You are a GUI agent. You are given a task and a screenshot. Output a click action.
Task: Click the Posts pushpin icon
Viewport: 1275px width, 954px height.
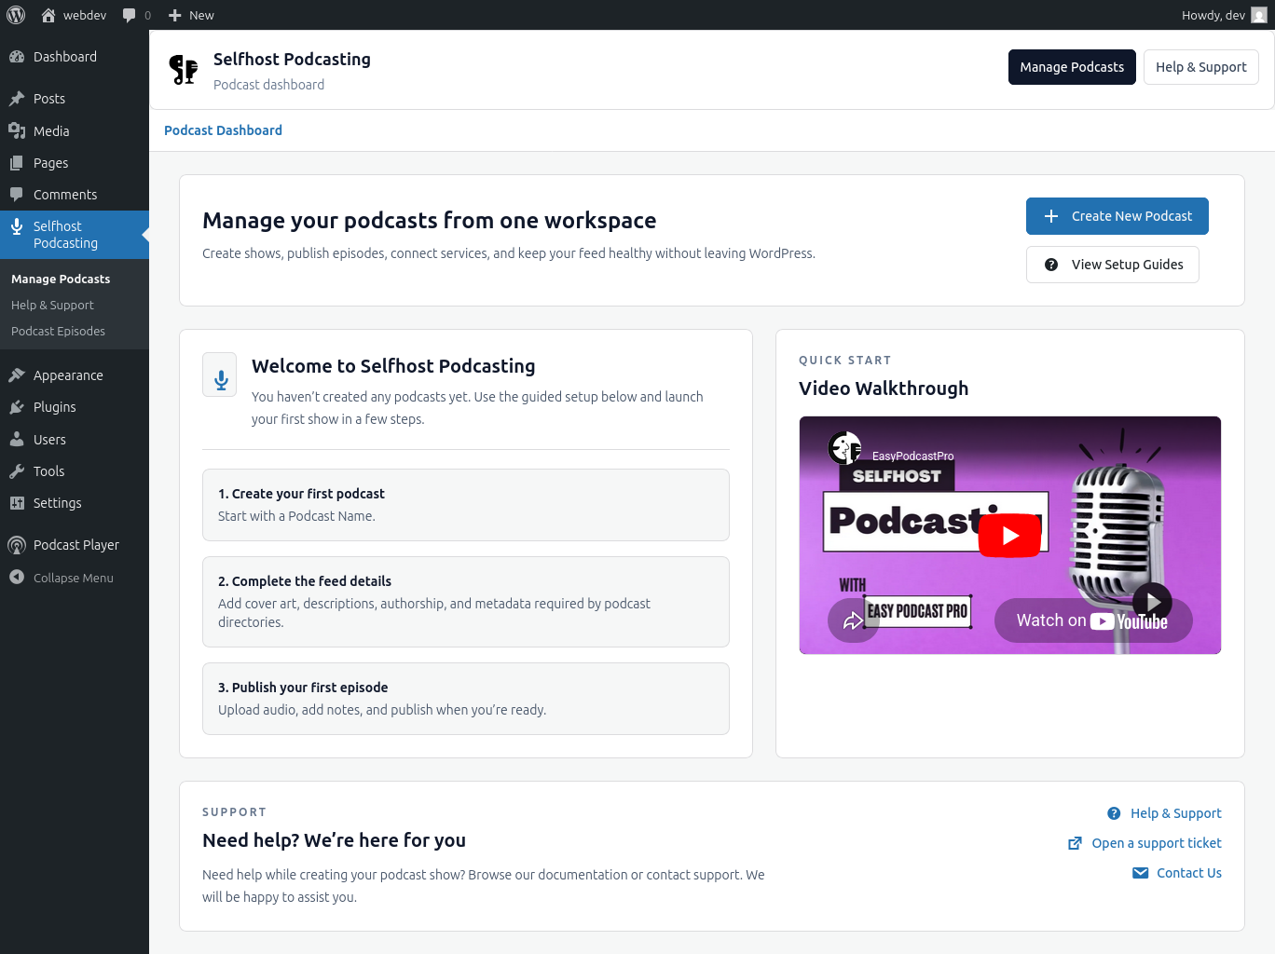[17, 99]
